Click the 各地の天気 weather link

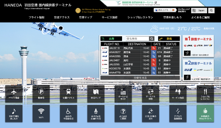tap(209, 29)
